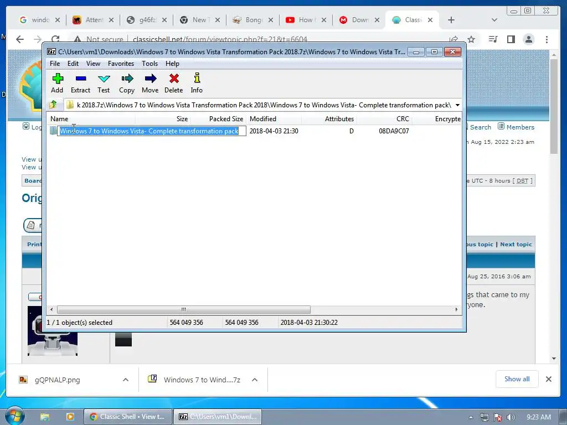Bookmark this page with the star
Viewport: 567px width, 425px height.
pyautogui.click(x=471, y=39)
